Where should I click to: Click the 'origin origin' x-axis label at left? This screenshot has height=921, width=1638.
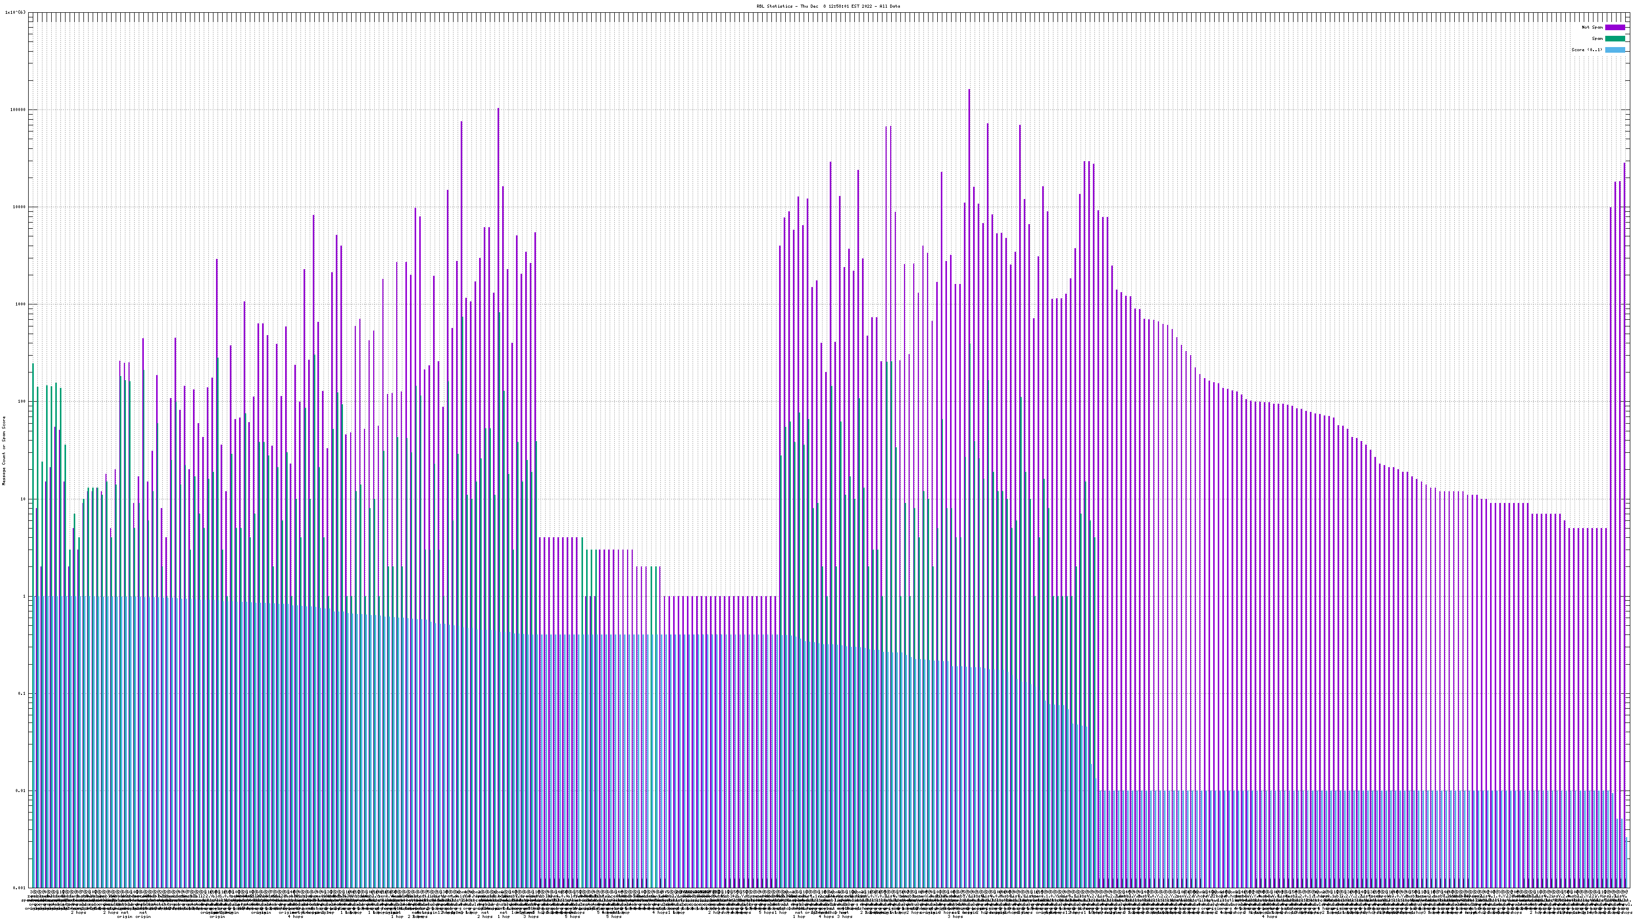pyautogui.click(x=134, y=916)
